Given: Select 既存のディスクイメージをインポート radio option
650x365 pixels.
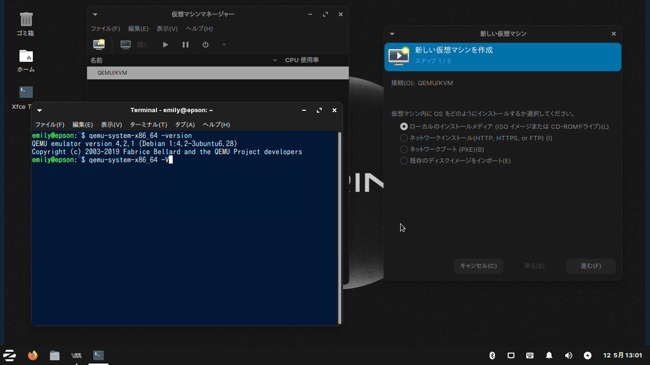Looking at the screenshot, I should point(404,161).
